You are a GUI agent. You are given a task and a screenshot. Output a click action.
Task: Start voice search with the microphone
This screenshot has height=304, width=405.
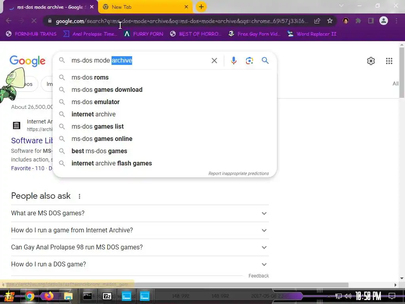233,61
